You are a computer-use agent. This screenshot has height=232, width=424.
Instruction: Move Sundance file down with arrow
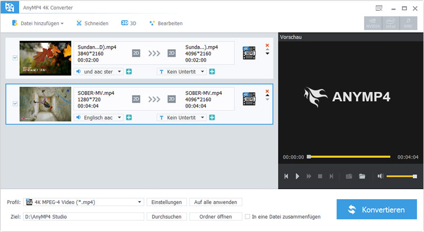click(x=267, y=53)
